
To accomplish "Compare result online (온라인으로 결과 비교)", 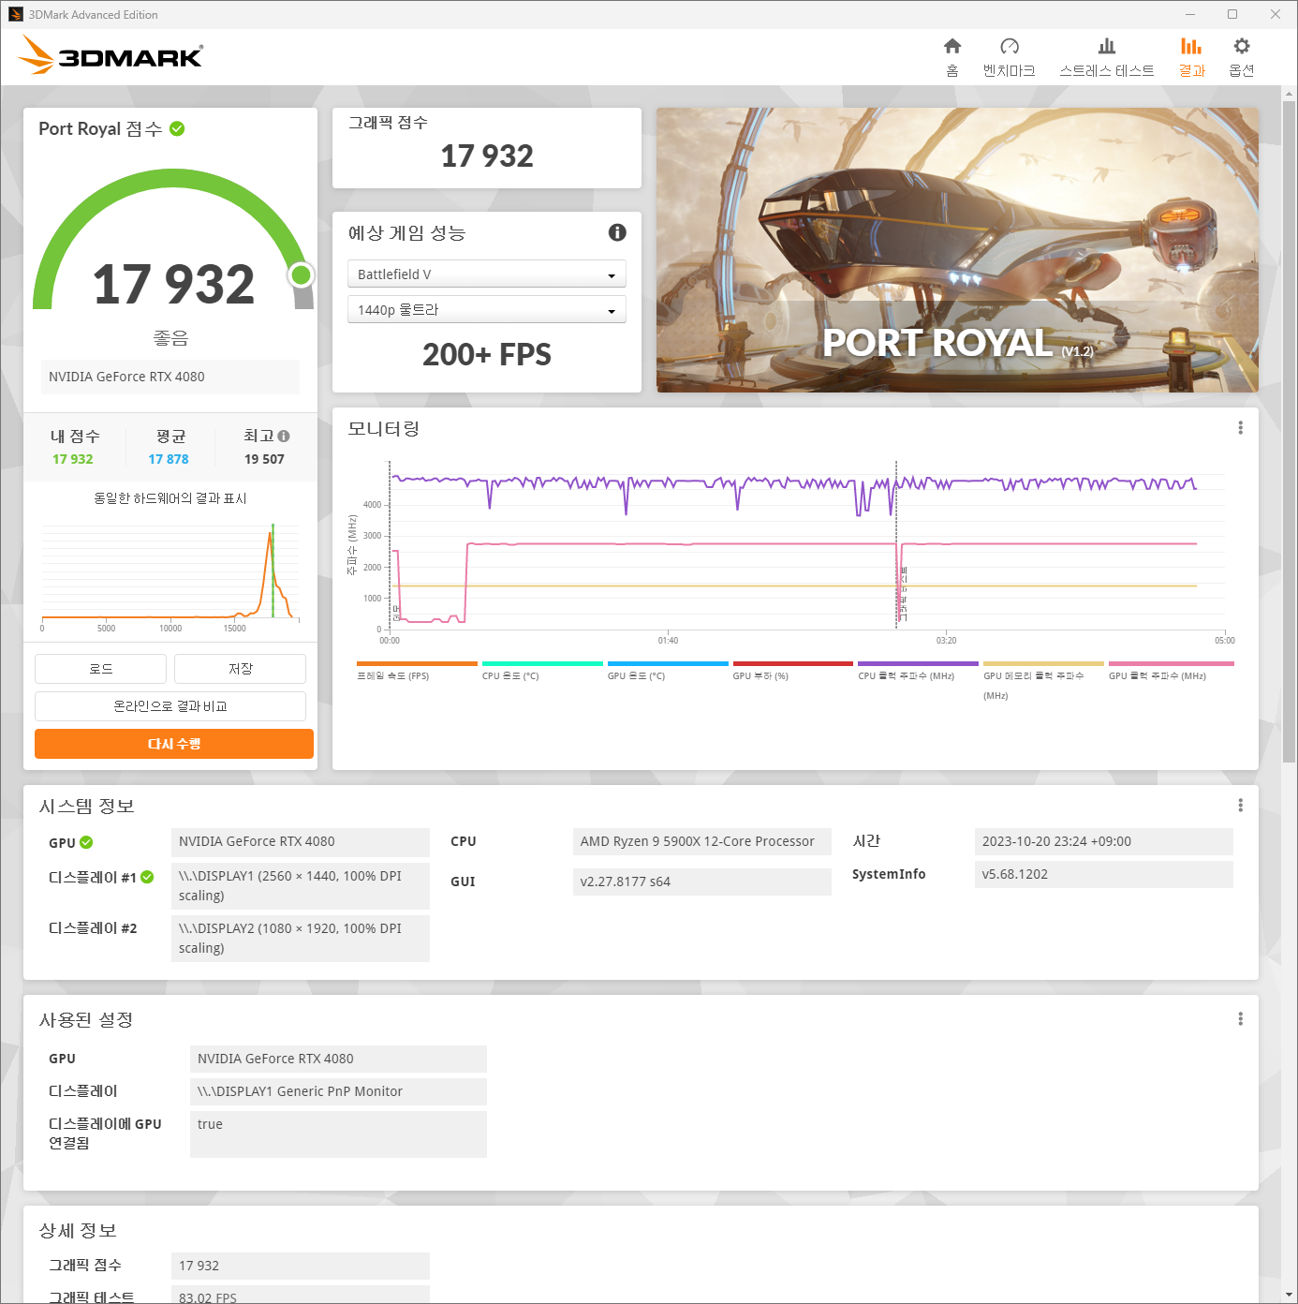I will (x=170, y=706).
